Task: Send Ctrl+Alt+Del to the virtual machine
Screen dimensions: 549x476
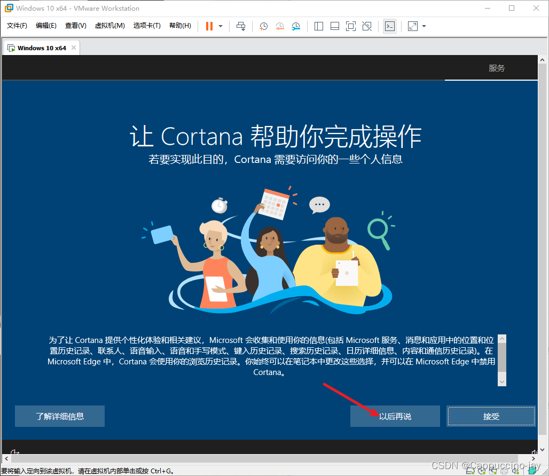Action: tap(241, 26)
